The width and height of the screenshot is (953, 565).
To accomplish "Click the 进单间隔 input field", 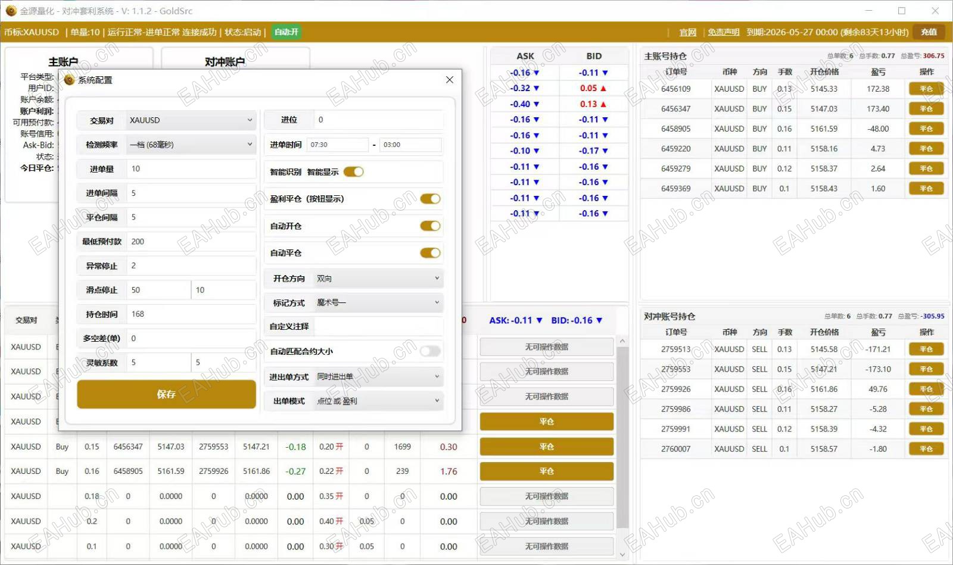I will tap(191, 193).
